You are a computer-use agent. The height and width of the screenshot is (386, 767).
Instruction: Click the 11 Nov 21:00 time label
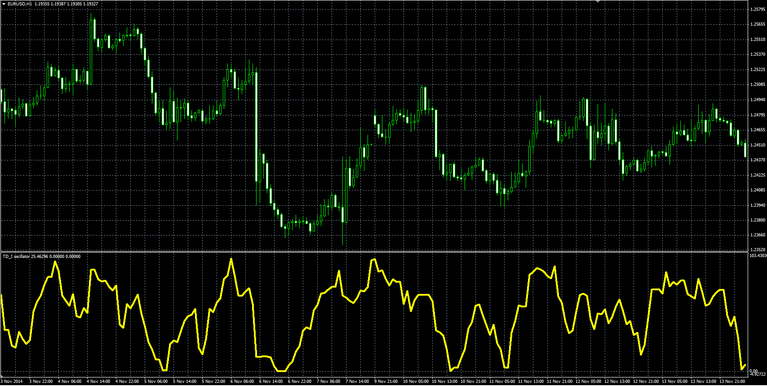pyautogui.click(x=559, y=382)
